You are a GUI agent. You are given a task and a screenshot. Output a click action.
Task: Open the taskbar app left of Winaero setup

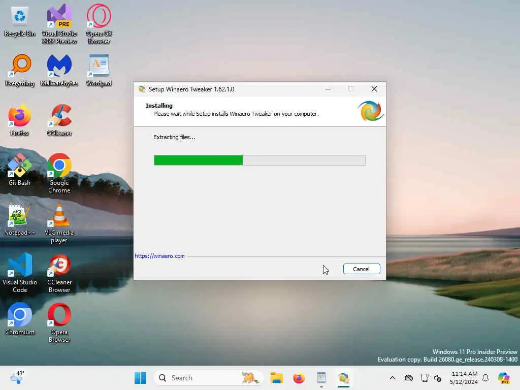[x=321, y=378]
